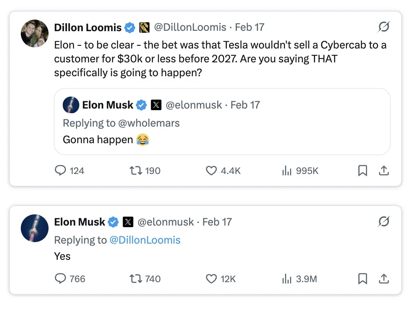
Task: Click Dillon Loomis's affiliate square badge
Action: coord(144,27)
